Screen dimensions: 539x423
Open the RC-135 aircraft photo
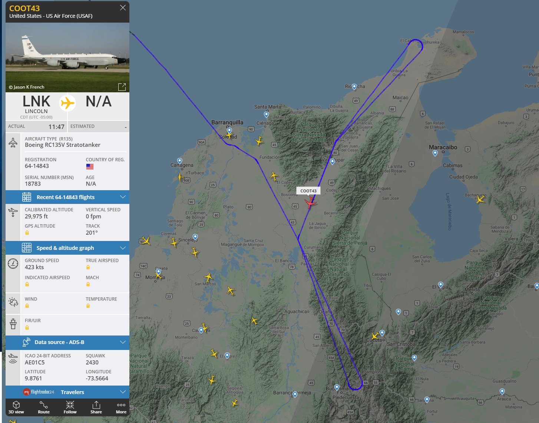[x=67, y=57]
